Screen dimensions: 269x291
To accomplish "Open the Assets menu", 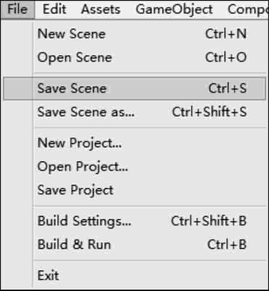I will point(101,9).
